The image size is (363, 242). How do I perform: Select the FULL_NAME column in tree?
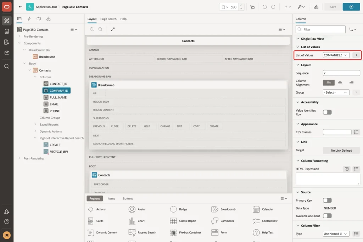58,97
